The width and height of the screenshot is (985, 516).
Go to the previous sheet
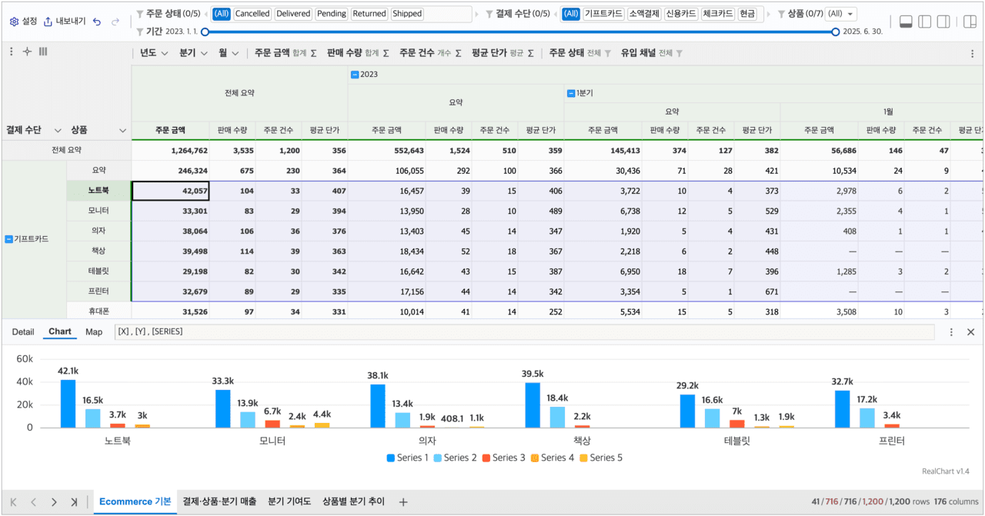pyautogui.click(x=34, y=502)
